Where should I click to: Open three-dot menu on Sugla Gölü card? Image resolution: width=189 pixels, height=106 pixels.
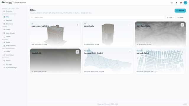[77, 52]
